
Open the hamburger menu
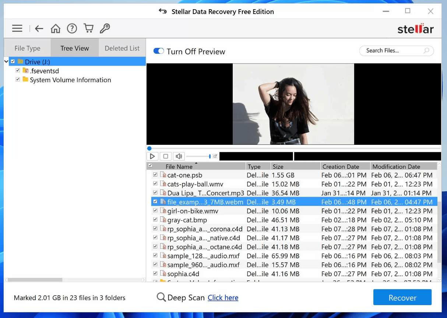[17, 28]
